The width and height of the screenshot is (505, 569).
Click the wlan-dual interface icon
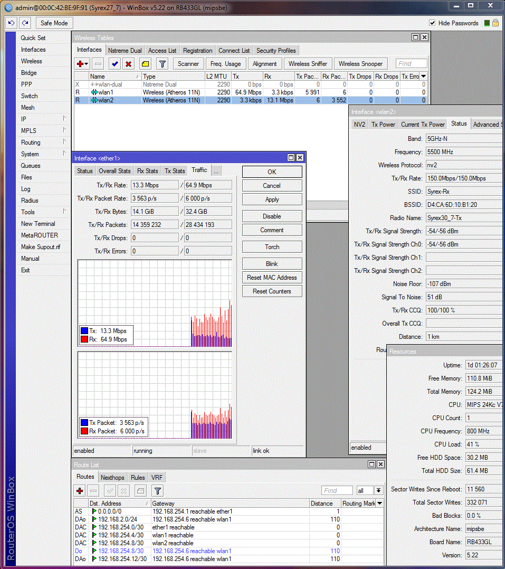pyautogui.click(x=94, y=84)
